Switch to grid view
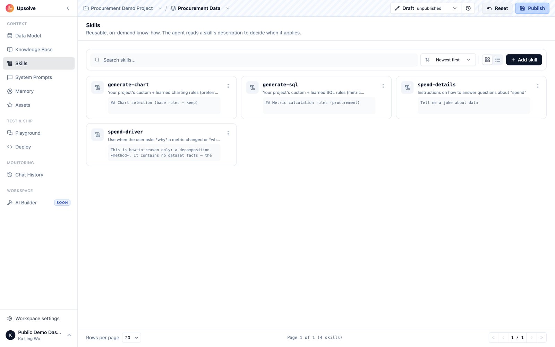The height and width of the screenshot is (347, 555). point(487,60)
